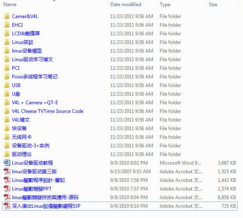243x218 pixels.
Task: Select the V4L博文 folder name
Action: 21,120
